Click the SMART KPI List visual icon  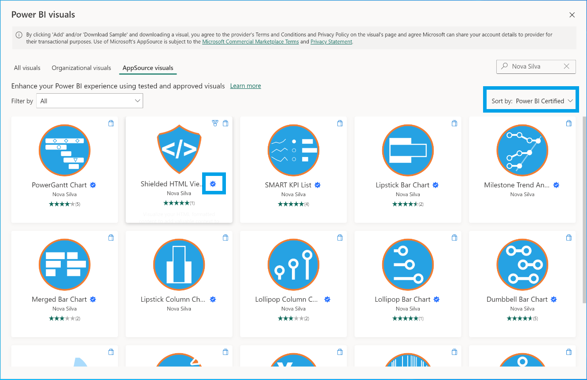pos(293,150)
